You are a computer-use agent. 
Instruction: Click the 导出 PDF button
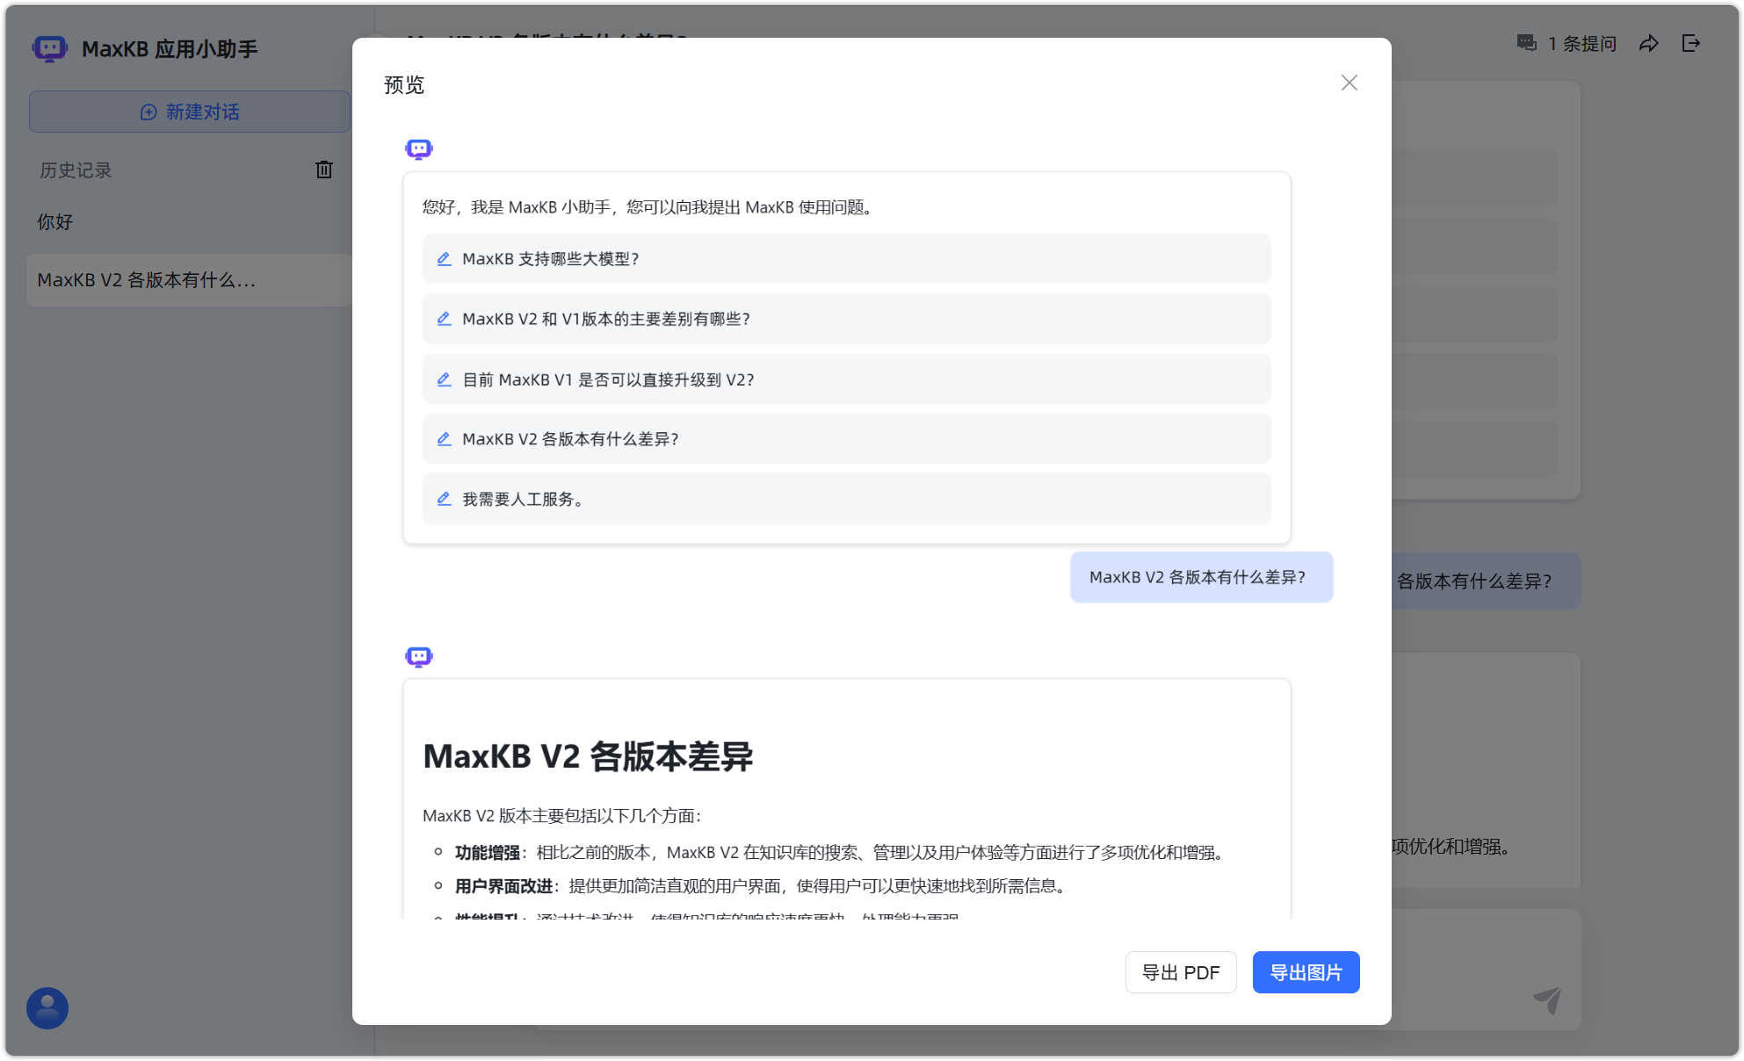coord(1181,972)
